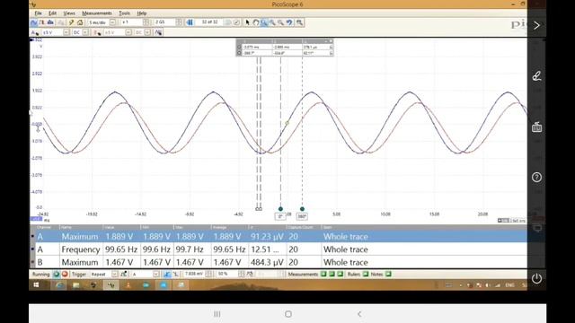Open the Views menu

coord(69,13)
